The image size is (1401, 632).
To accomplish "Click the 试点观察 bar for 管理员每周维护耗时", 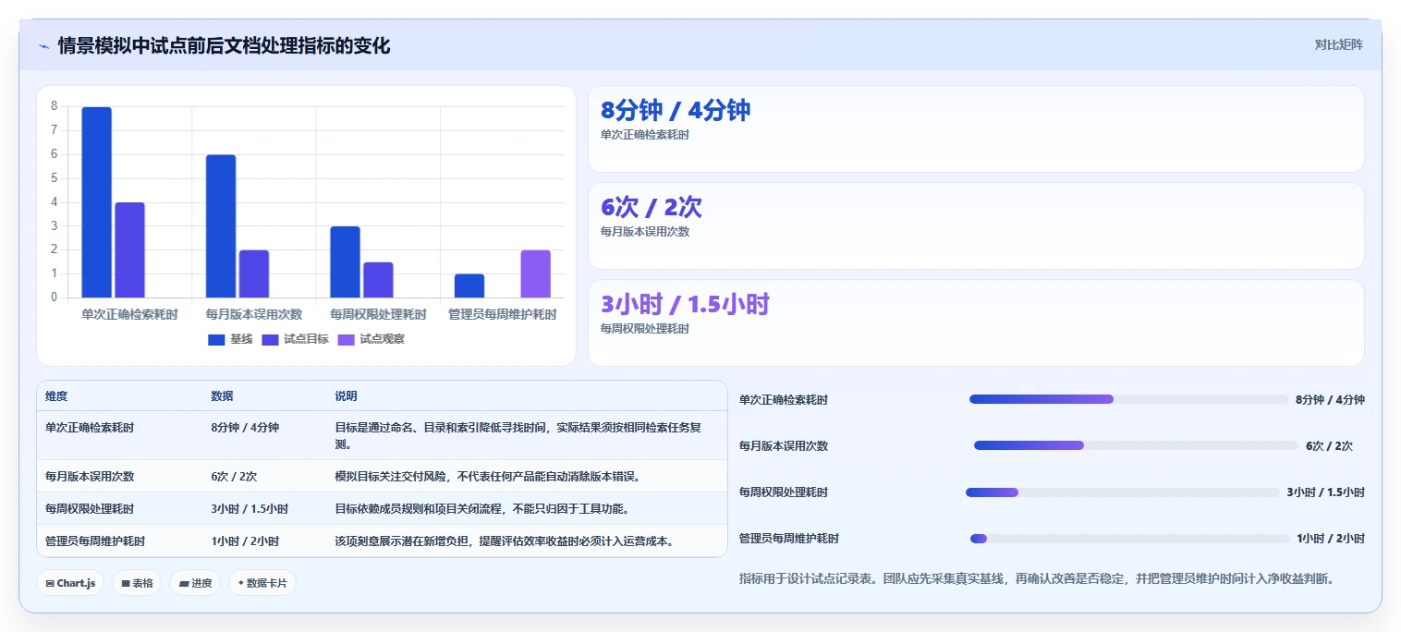I will (536, 273).
